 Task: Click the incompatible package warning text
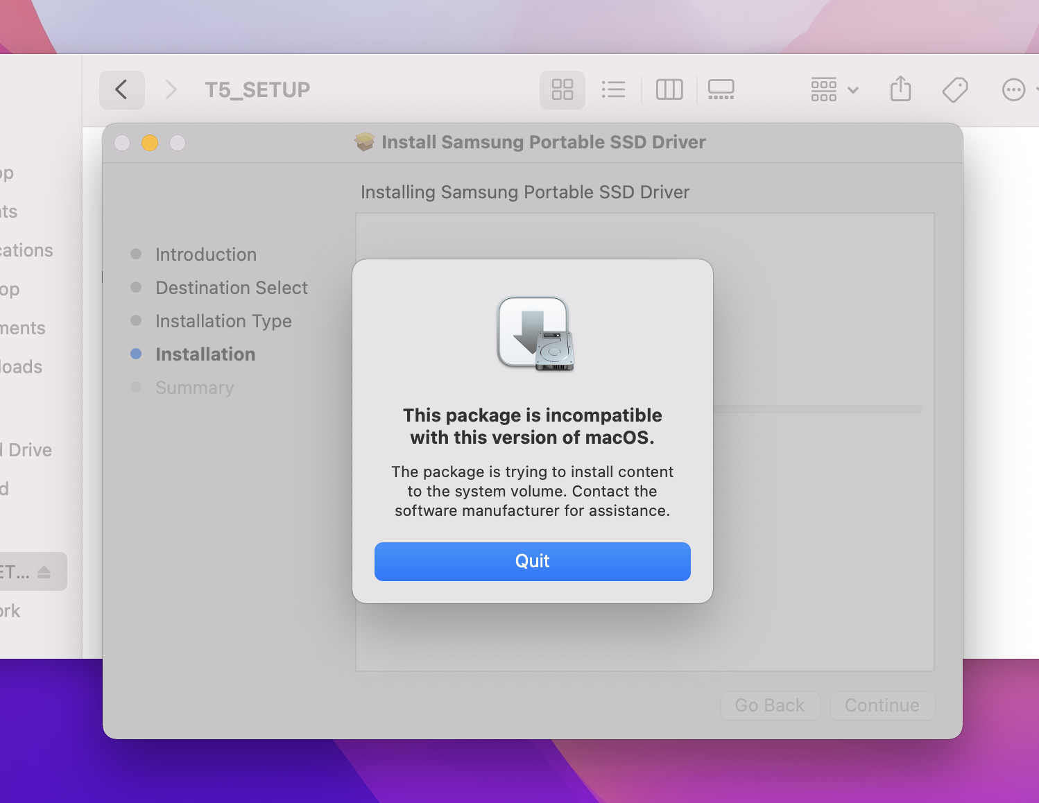(532, 426)
